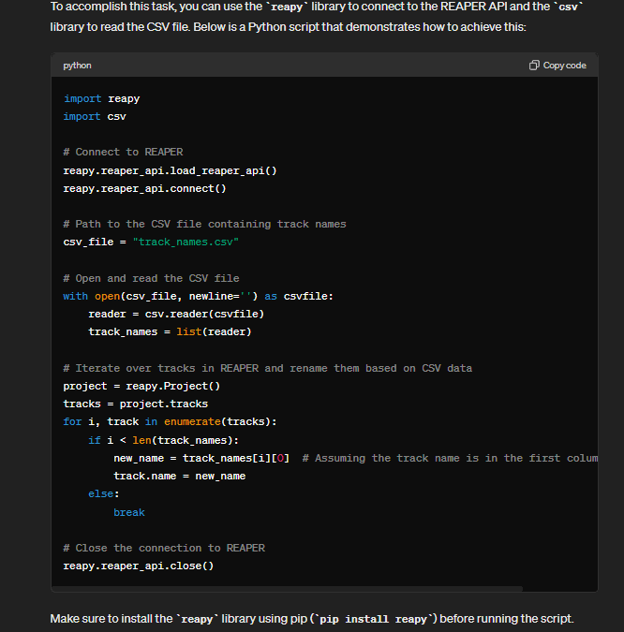Click the Copy code button text

click(564, 66)
